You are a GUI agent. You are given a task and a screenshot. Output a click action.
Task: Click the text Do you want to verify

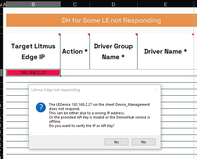(82, 126)
